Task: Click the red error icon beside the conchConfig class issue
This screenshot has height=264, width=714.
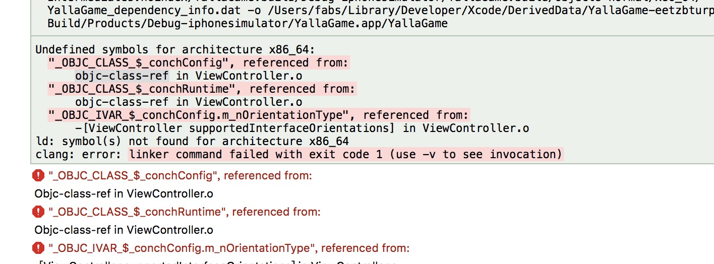Action: click(x=38, y=175)
